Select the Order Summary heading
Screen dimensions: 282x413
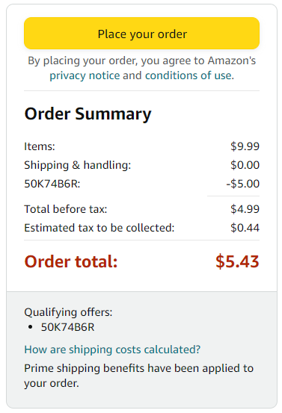pyautogui.click(x=88, y=114)
